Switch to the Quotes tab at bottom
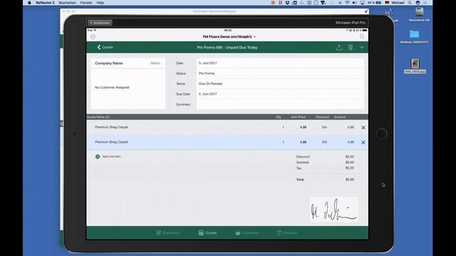Viewport: 456px width, 256px height. coord(207,233)
